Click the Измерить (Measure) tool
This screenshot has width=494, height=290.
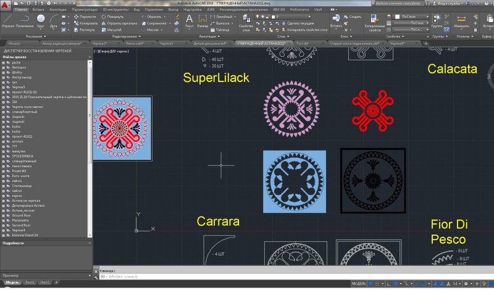click(x=461, y=22)
